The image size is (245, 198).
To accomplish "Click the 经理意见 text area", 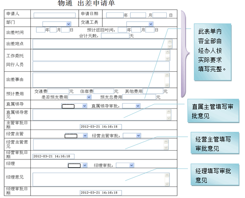I will pyautogui.click(x=101, y=180).
